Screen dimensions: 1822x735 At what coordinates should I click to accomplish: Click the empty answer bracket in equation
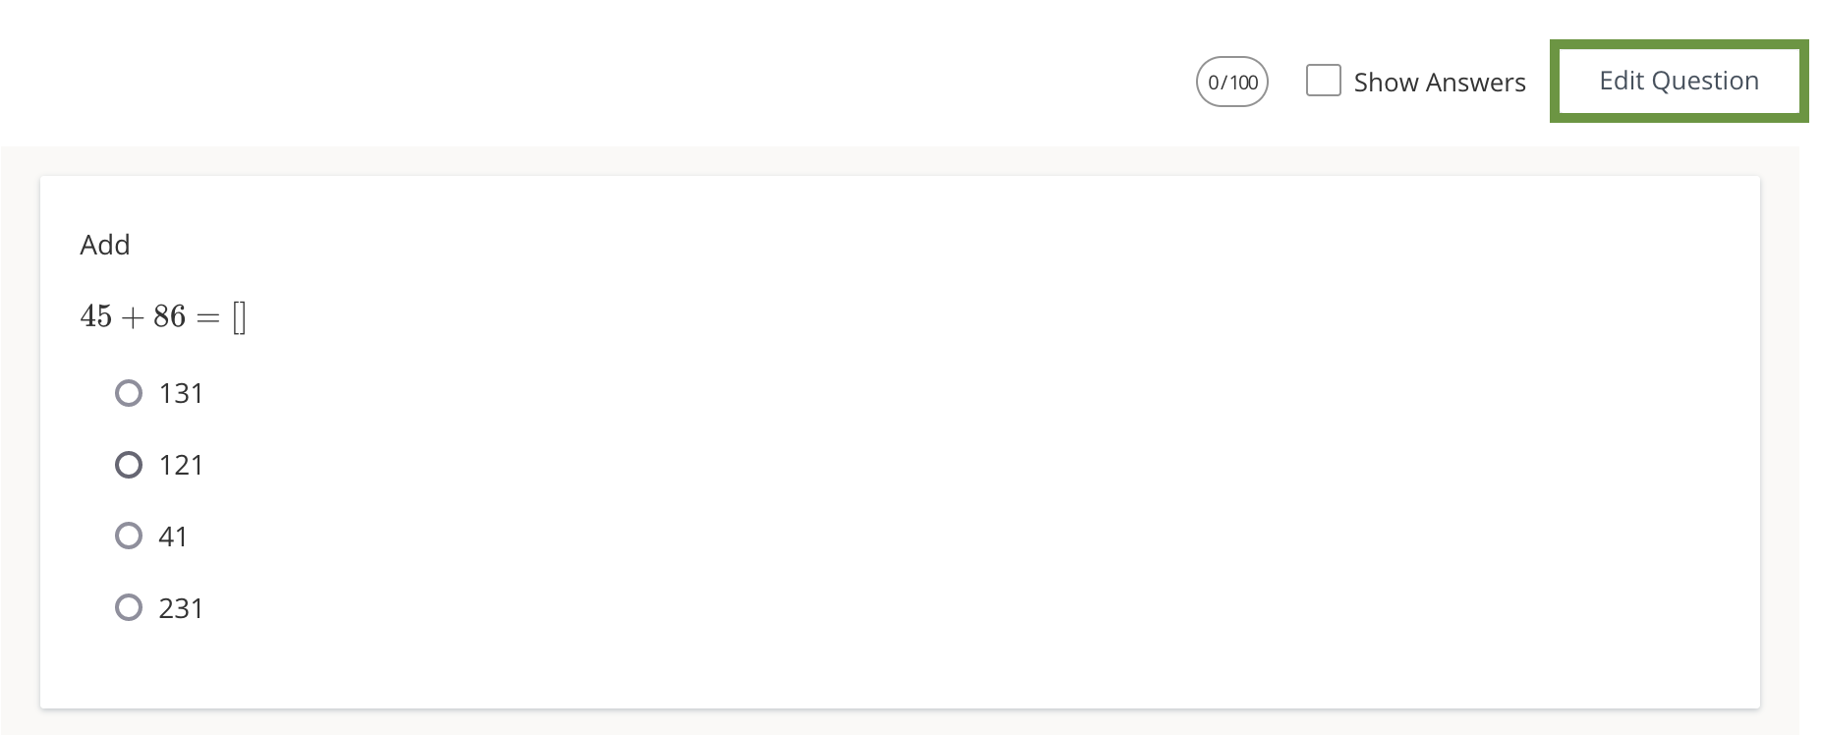tap(239, 317)
